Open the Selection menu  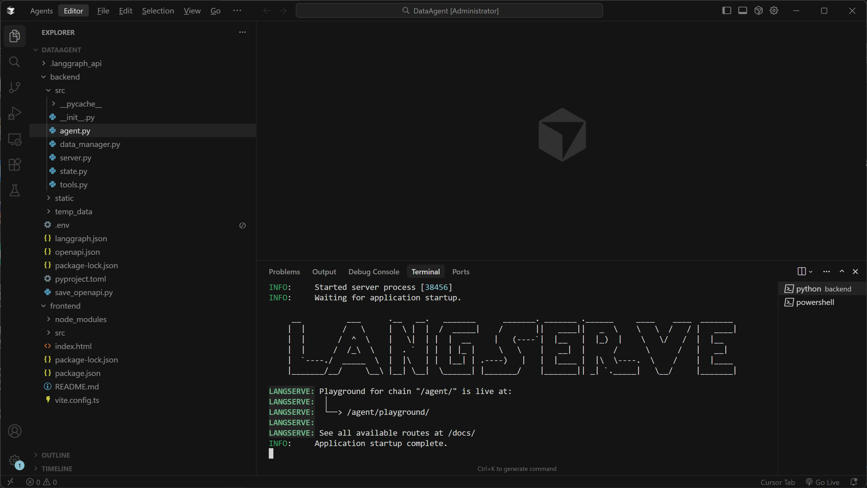tap(158, 11)
